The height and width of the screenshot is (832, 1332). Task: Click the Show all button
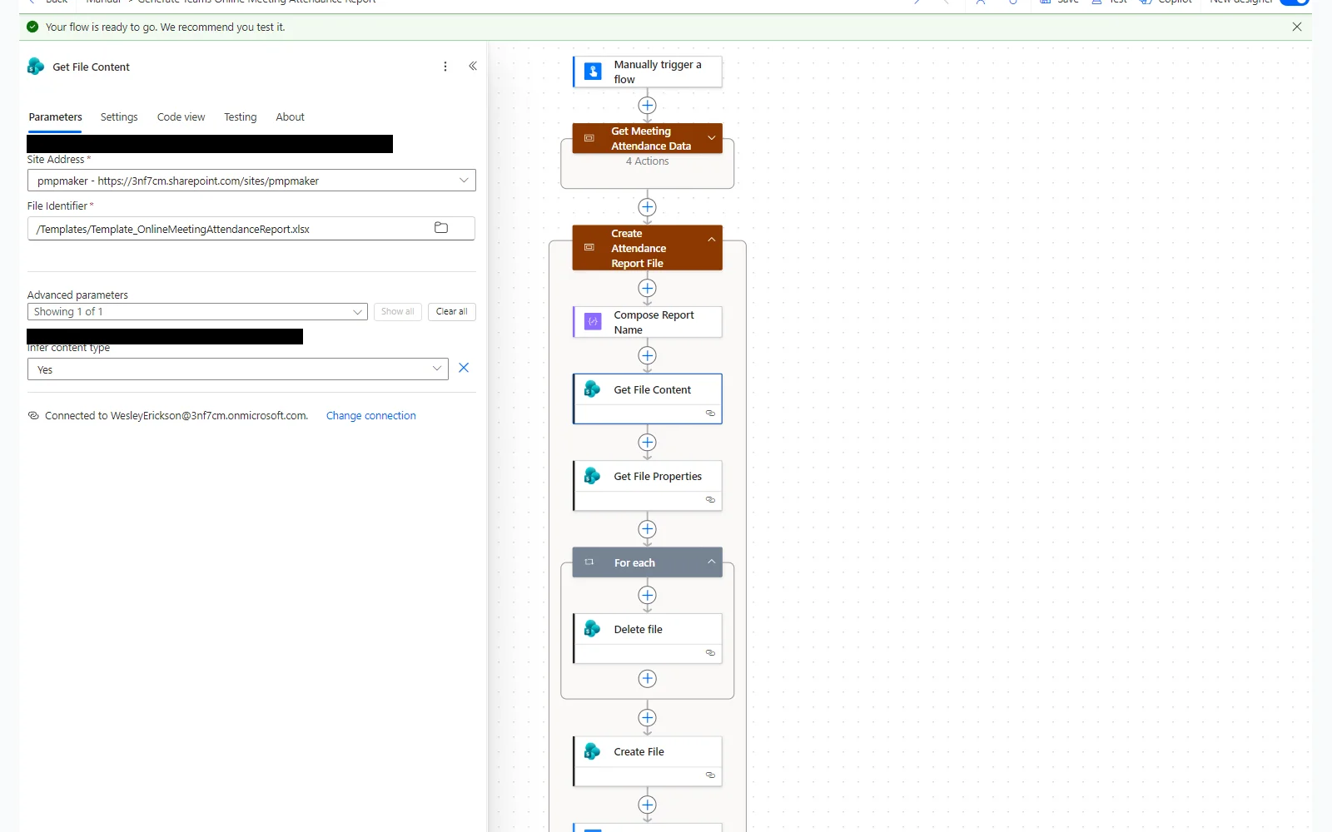click(398, 312)
